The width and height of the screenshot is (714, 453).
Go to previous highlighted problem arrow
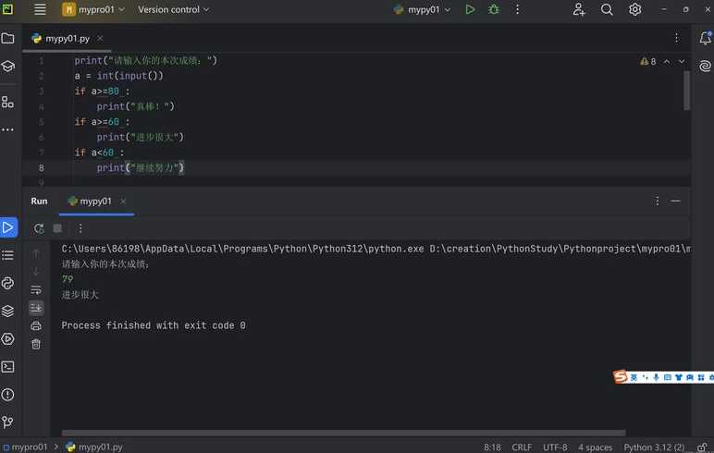pyautogui.click(x=667, y=61)
